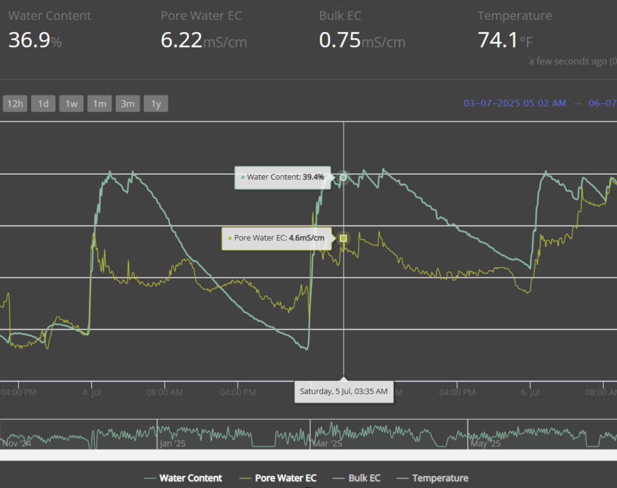Click Nov '24 region in navigator
This screenshot has height=488, width=617.
(17, 443)
